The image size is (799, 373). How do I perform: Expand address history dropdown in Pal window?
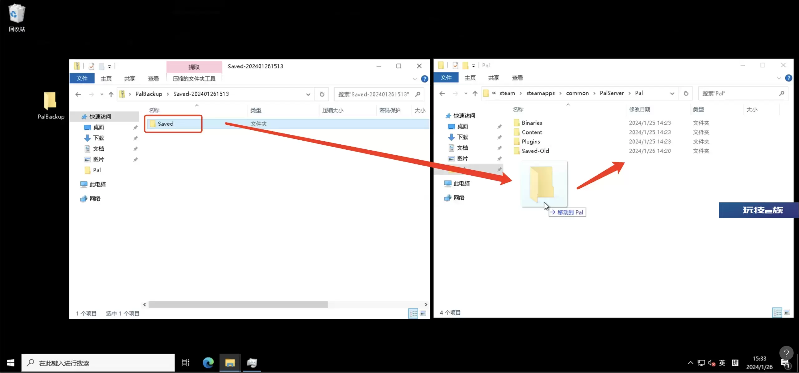point(672,93)
